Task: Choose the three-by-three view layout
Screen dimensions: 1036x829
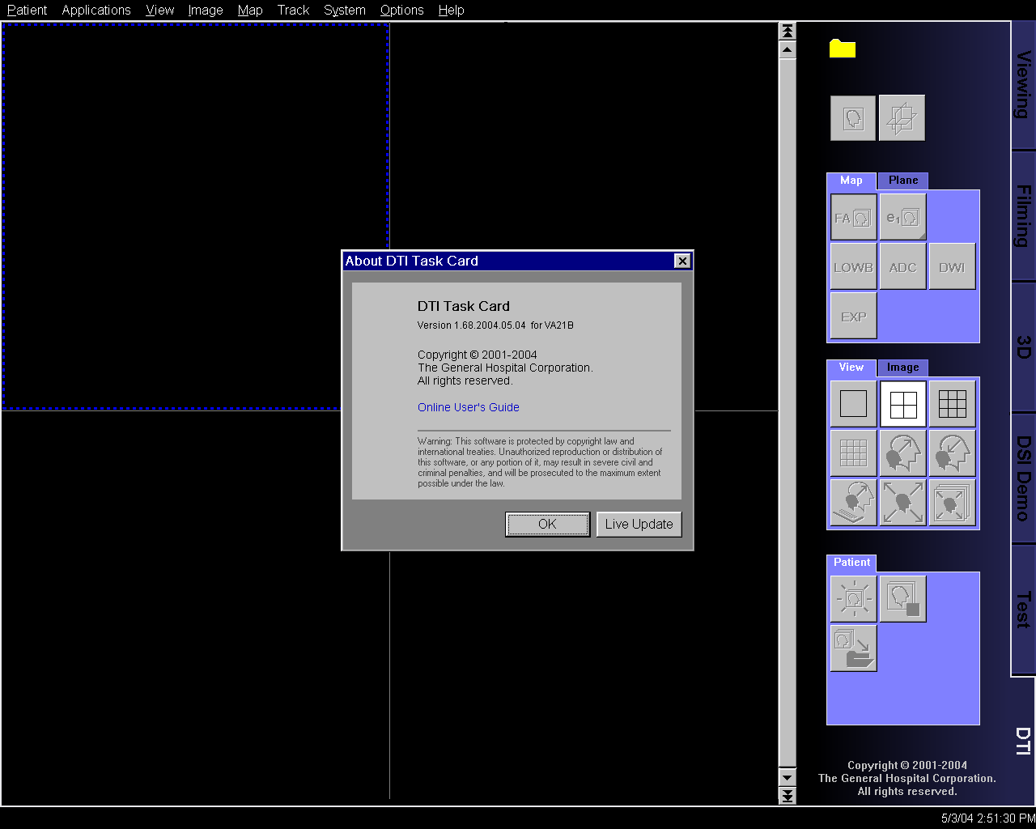Action: click(952, 403)
